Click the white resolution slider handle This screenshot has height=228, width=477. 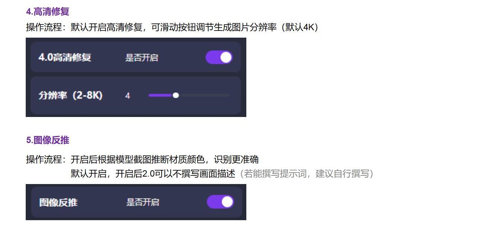coord(176,95)
